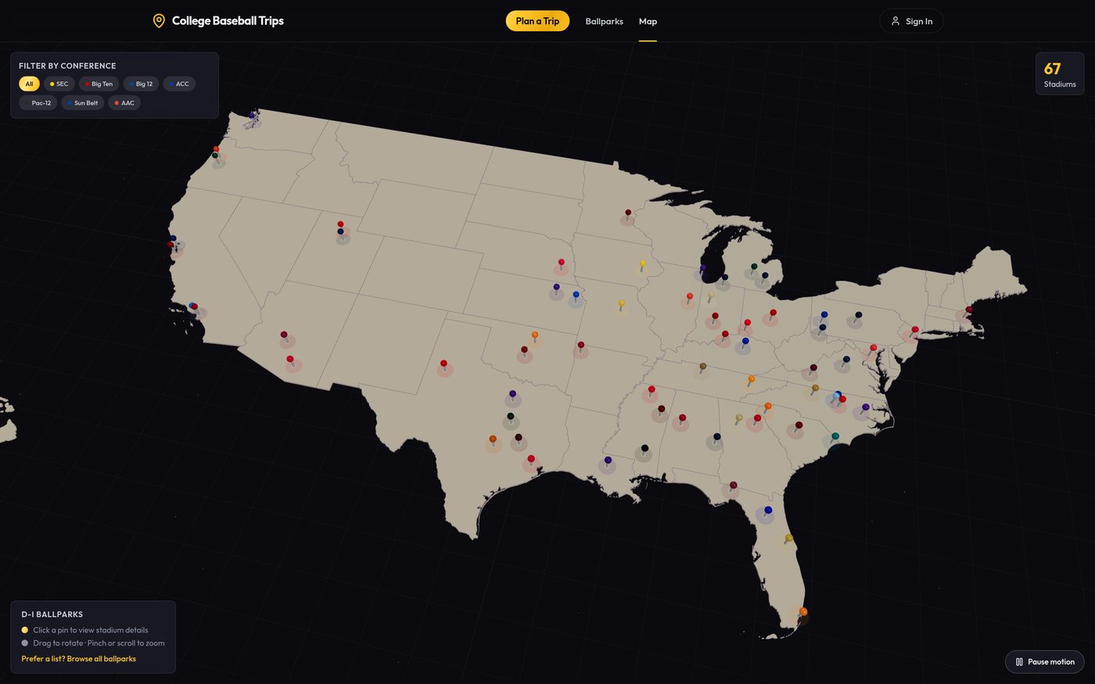Toggle the Sun Belt filter chip
This screenshot has width=1095, height=684.
click(83, 102)
